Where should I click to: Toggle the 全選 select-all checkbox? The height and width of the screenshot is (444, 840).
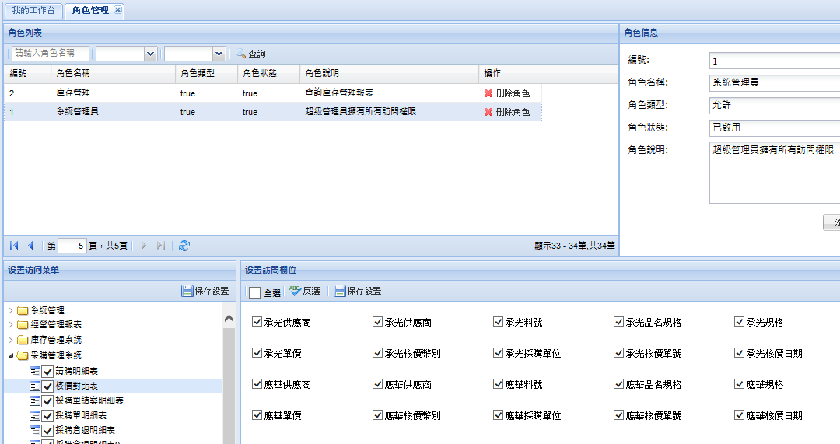255,292
